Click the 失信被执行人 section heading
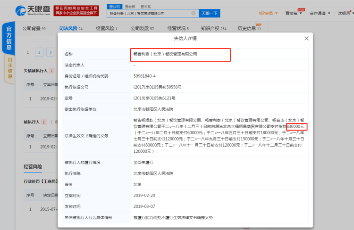 click(36, 71)
